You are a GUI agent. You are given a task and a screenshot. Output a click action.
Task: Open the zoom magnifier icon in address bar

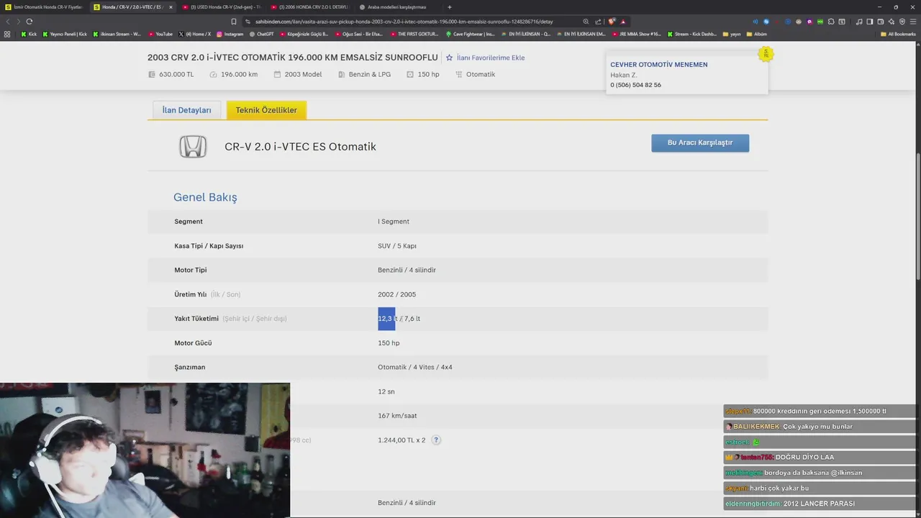coord(586,22)
